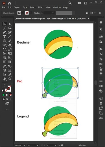The image size is (105, 147).
Task: Open the Pathfinder panel icon
Action: click(x=101, y=59)
